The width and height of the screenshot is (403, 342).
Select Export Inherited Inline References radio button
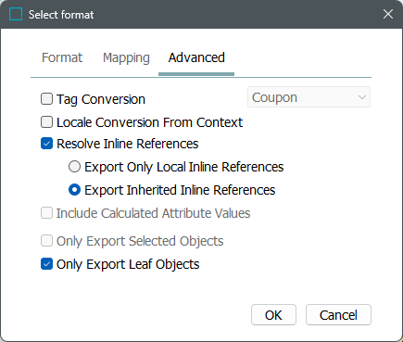[x=74, y=190]
